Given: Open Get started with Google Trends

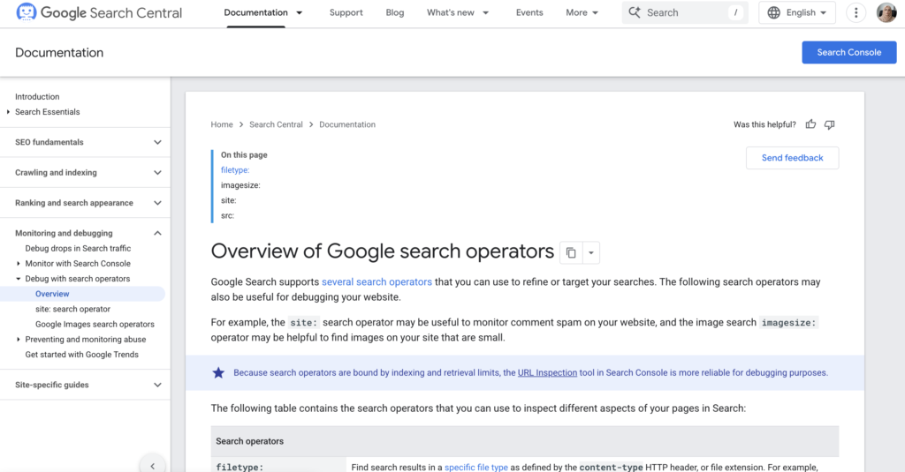Looking at the screenshot, I should click(x=81, y=355).
